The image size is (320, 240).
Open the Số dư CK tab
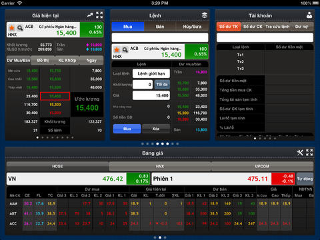click(253, 27)
